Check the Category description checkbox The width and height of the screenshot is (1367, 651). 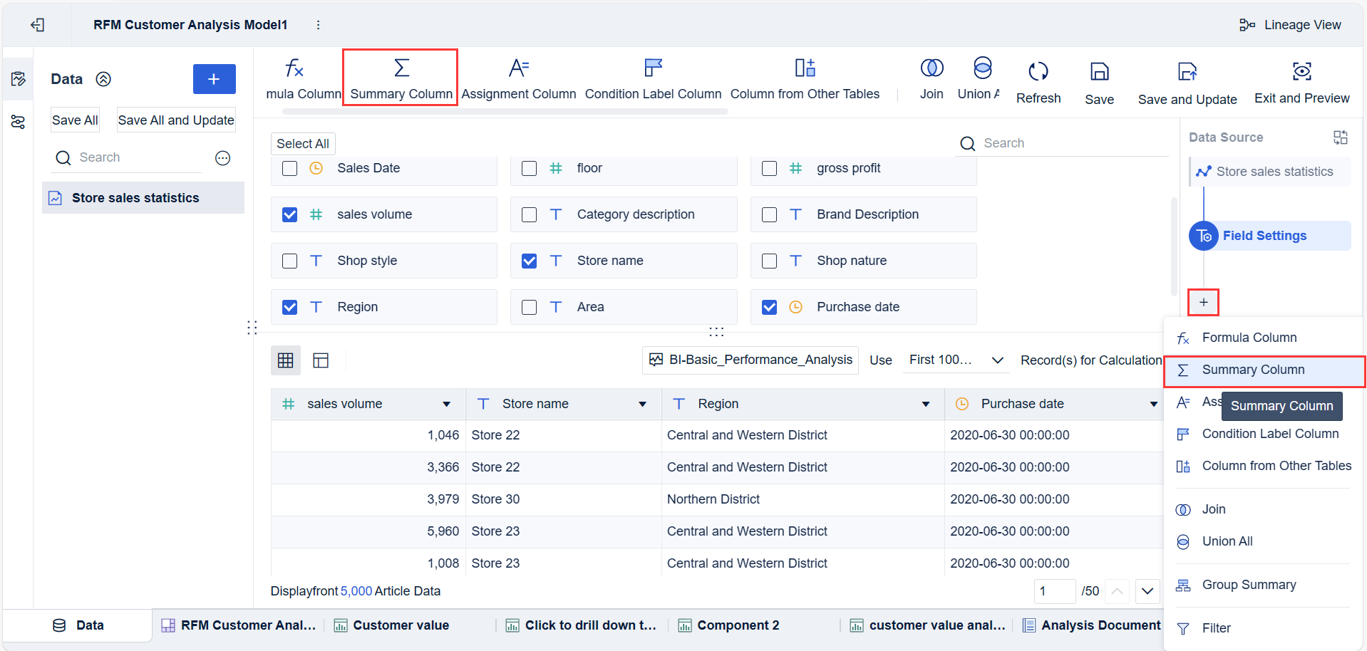(529, 215)
